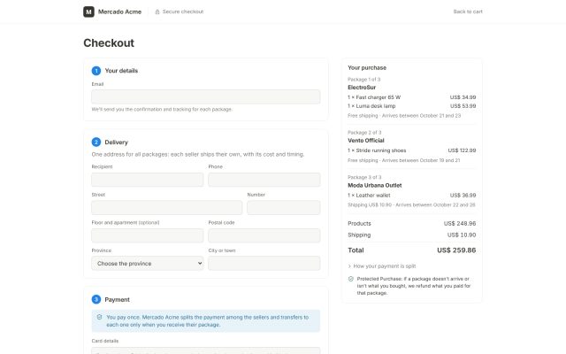
Task: Click the Package 1 of 3 label
Action: [363, 79]
